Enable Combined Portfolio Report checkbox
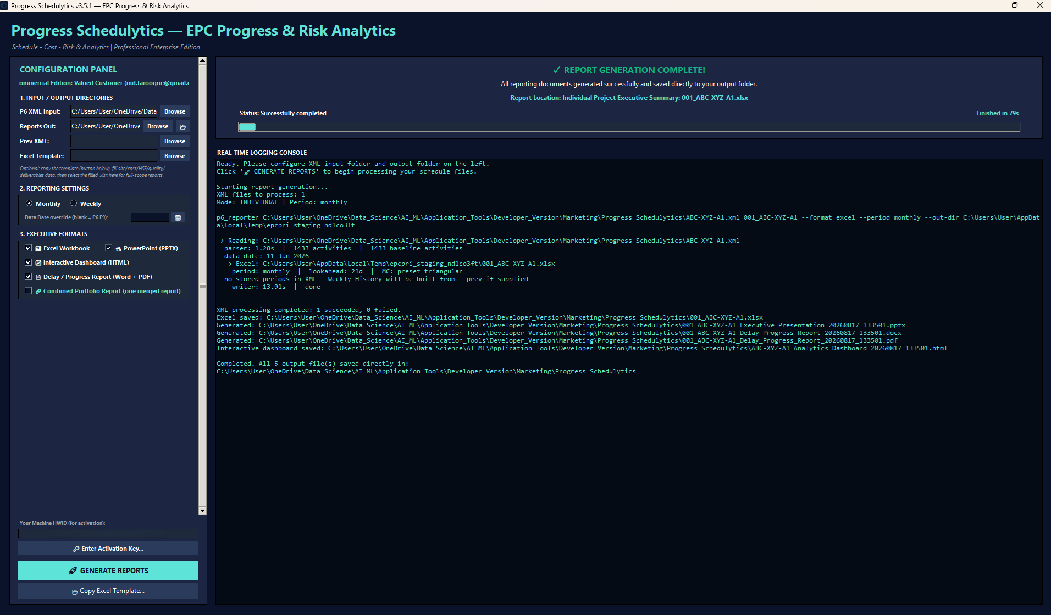This screenshot has width=1051, height=615. (29, 291)
